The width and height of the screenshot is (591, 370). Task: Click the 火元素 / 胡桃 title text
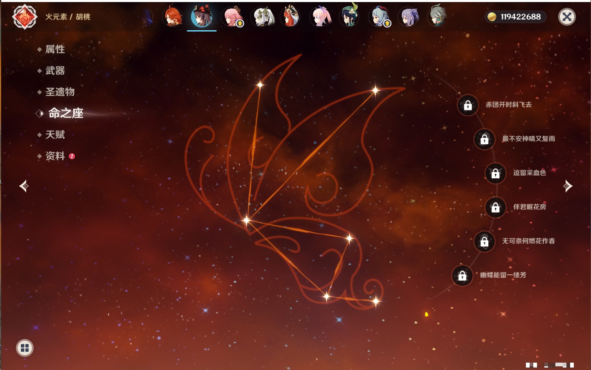click(68, 17)
